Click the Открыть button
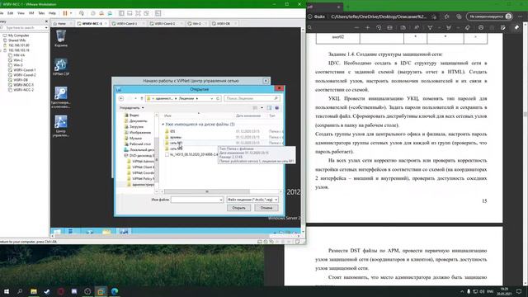528x297 pixels. pos(238,208)
